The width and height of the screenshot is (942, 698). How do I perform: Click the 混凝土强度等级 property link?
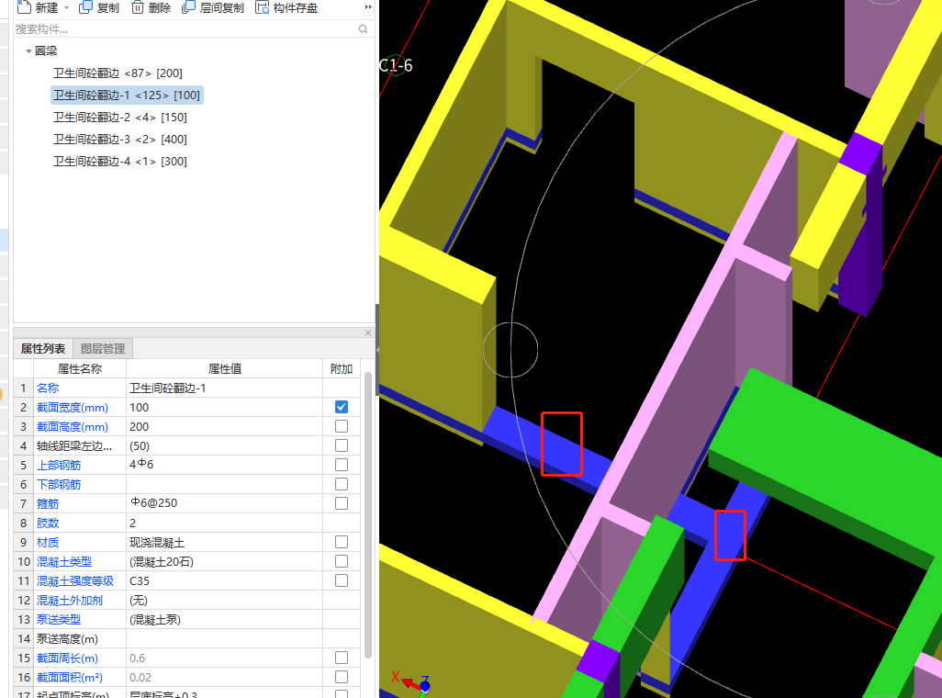75,580
